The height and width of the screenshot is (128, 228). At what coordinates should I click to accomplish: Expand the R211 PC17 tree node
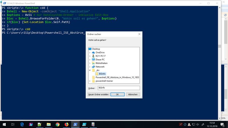pyautogui.click(x=90, y=56)
